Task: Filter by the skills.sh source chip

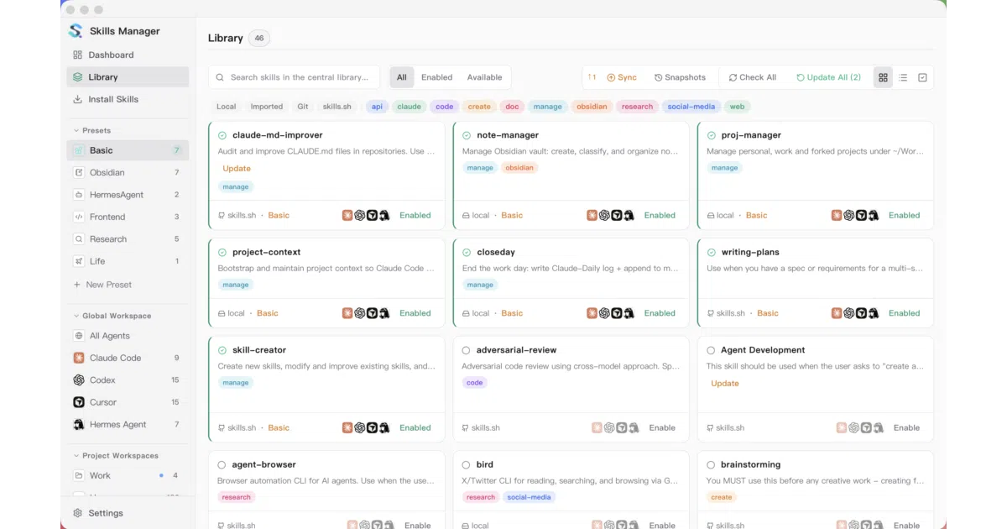Action: click(337, 107)
